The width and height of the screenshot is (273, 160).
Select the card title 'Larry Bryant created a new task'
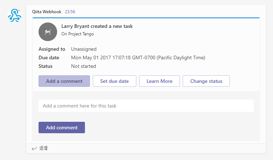point(97,26)
